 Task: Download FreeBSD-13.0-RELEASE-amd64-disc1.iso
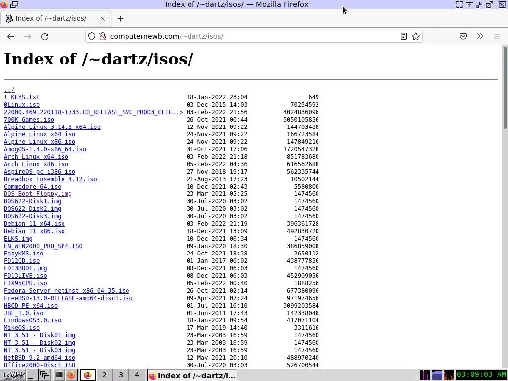point(68,298)
